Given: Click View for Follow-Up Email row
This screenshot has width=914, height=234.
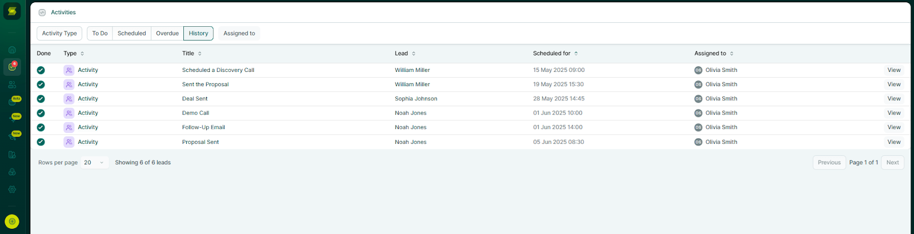Looking at the screenshot, I should (893, 127).
